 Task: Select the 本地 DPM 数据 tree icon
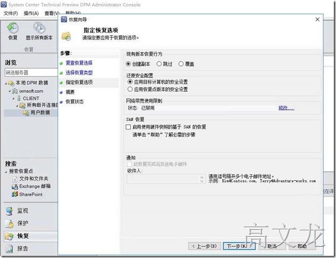[x=11, y=83]
